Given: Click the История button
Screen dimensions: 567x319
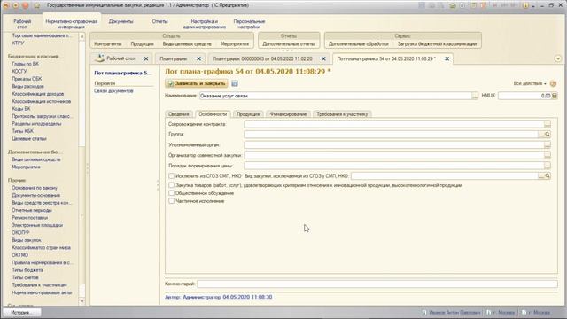Looking at the screenshot, I should click(22, 313).
